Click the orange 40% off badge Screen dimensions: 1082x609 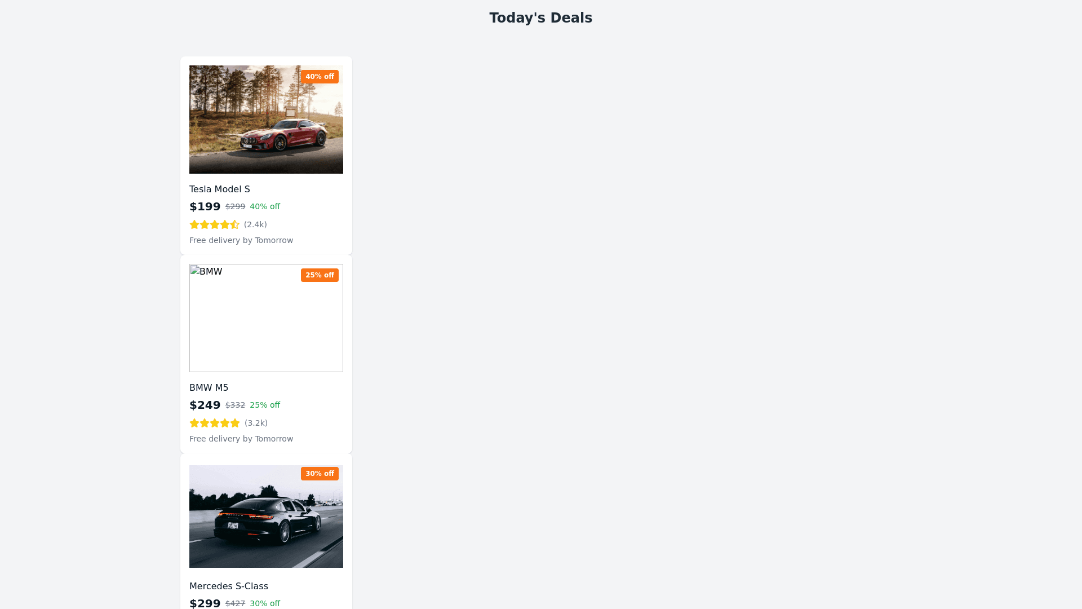pyautogui.click(x=320, y=77)
